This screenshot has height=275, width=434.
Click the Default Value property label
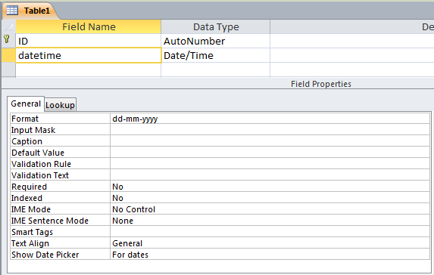click(60, 153)
